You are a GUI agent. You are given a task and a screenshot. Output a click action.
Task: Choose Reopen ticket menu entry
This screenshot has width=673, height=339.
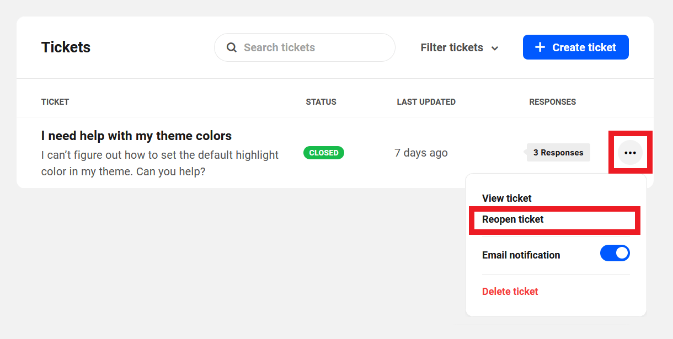pyautogui.click(x=512, y=219)
